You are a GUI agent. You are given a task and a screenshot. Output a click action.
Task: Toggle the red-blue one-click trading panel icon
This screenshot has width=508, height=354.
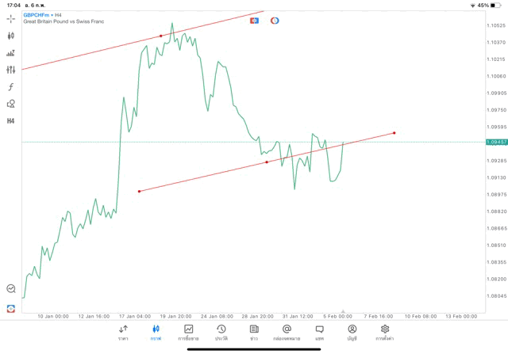click(254, 21)
